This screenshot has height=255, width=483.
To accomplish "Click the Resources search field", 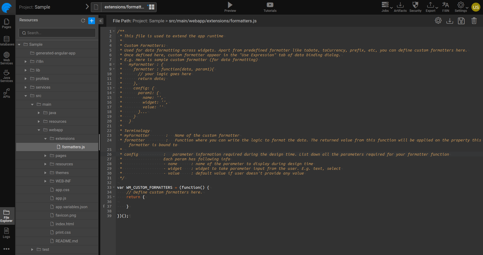I will 57,33.
